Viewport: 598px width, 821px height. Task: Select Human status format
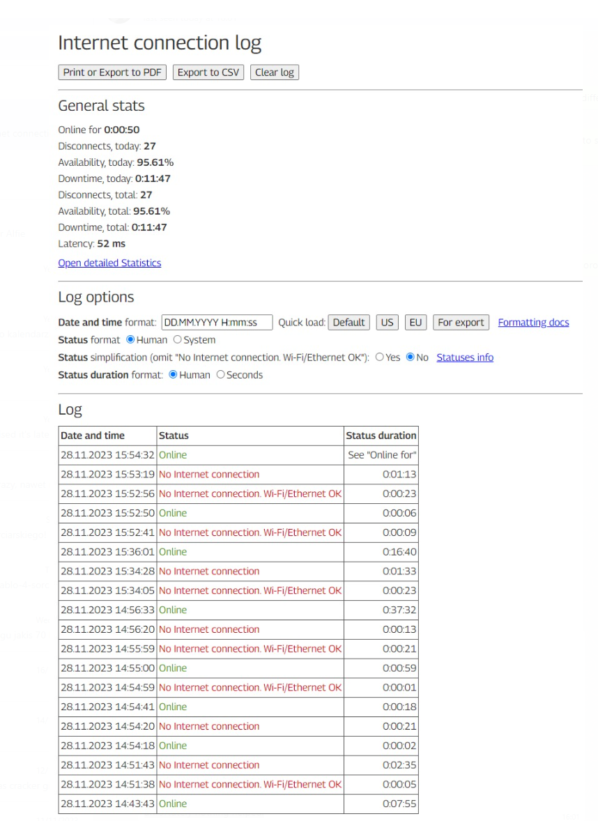129,339
